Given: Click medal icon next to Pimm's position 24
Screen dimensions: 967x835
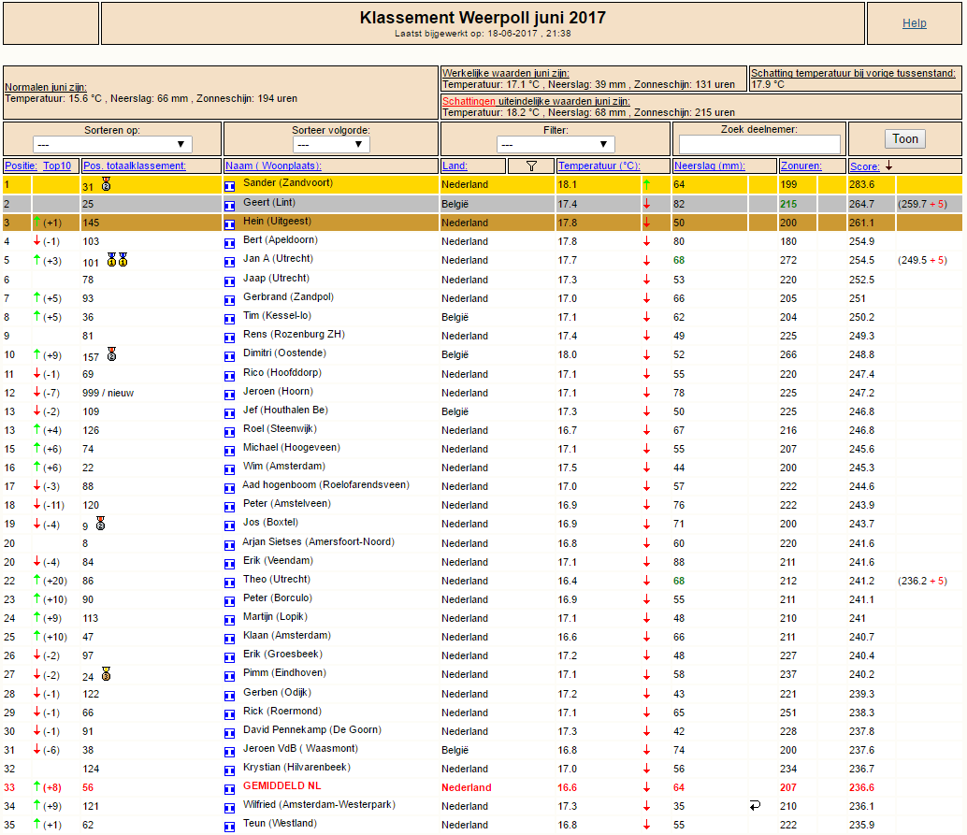Looking at the screenshot, I should pyautogui.click(x=106, y=673).
